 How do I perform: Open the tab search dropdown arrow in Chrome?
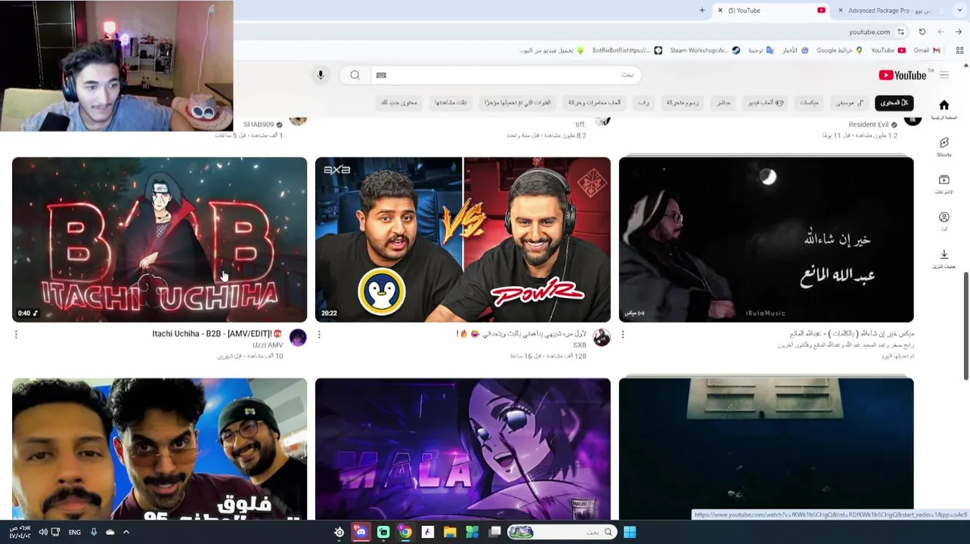click(x=959, y=10)
